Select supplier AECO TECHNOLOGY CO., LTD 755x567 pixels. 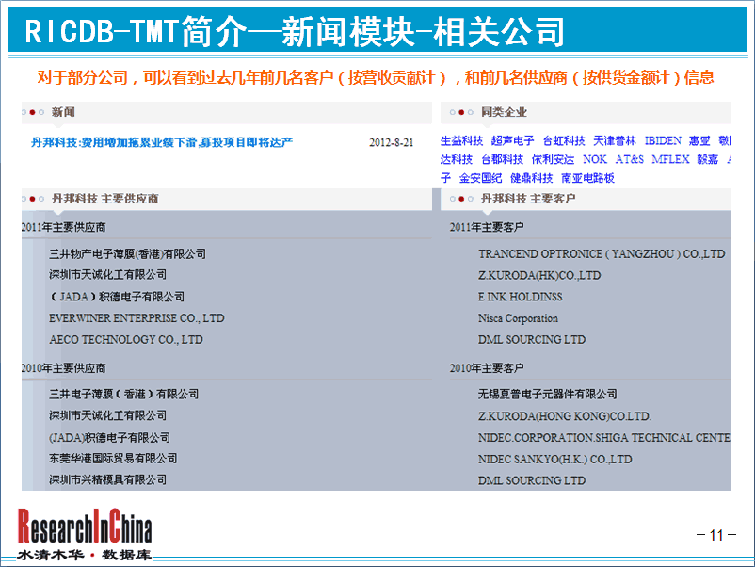point(126,340)
